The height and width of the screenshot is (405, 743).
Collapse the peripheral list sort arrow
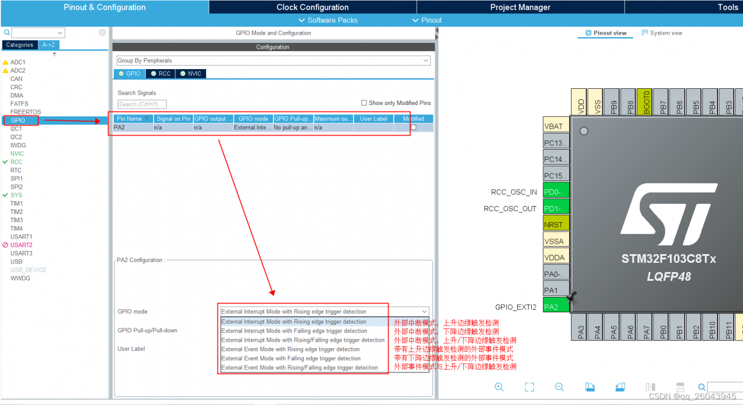tap(55, 55)
